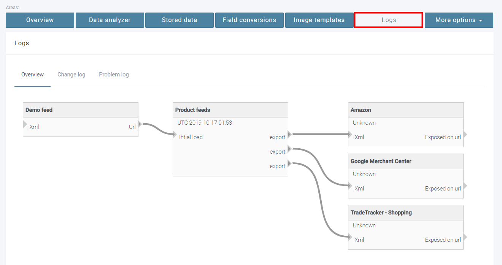Click the Intial load label

(x=191, y=137)
